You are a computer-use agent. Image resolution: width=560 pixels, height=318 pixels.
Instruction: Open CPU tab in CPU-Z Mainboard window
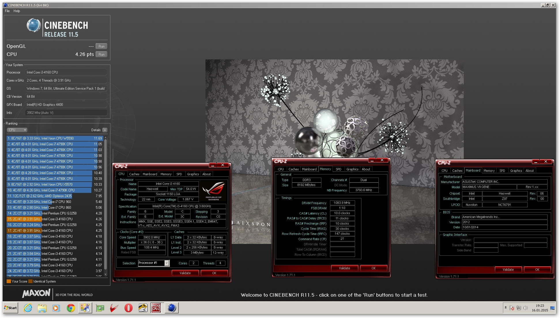coord(444,171)
